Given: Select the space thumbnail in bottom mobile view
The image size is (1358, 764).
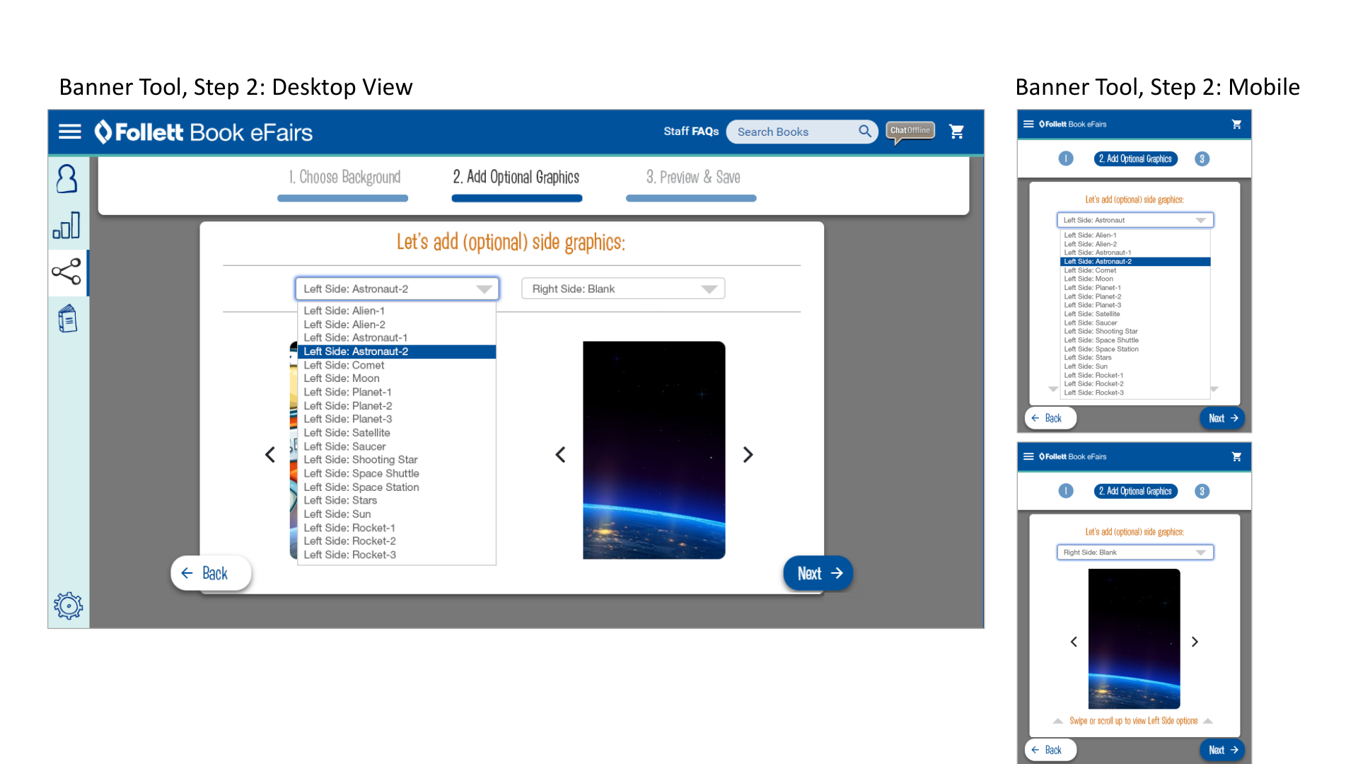Looking at the screenshot, I should pos(1134,639).
